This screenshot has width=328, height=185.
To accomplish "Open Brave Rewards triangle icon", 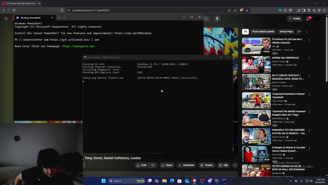I will pyautogui.click(x=247, y=10).
